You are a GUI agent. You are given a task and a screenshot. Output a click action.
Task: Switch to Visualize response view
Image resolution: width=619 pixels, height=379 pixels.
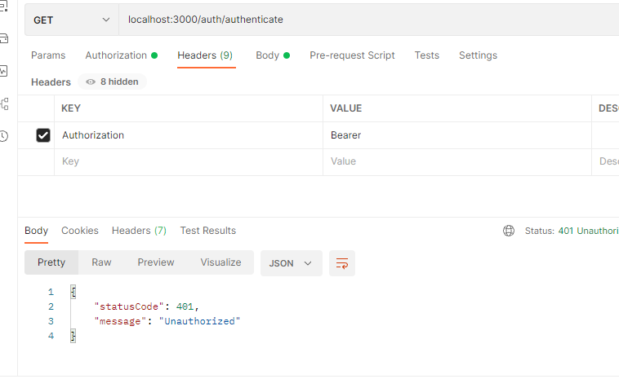(x=220, y=262)
